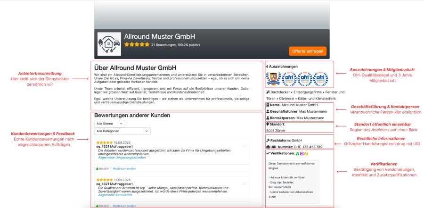The width and height of the screenshot is (424, 208).
Task: Click the 3 Jahre membership badge
Action: [272, 77]
